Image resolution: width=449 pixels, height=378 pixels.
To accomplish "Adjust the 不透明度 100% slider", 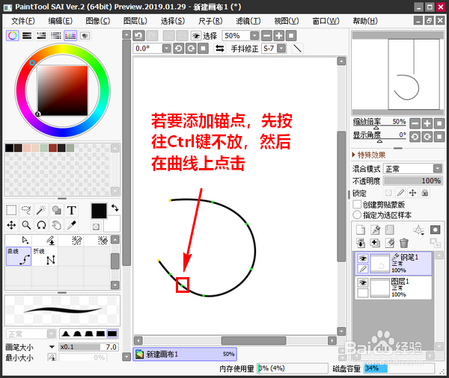I will (413, 181).
